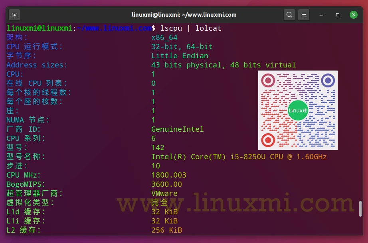Click the CPU family value '6'
This screenshot has width=368, height=243.
(153, 138)
